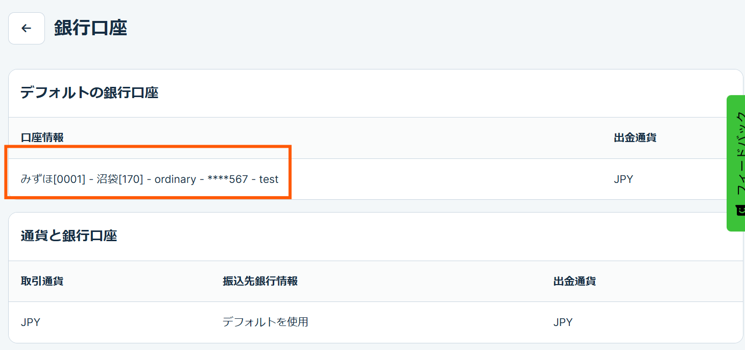
Task: Select the デフォルトの銀行口座 section heading
Action: point(89,93)
